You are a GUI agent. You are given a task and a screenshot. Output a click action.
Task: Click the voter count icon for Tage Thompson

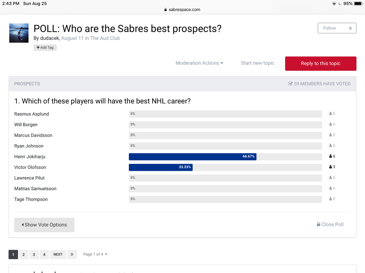click(330, 199)
